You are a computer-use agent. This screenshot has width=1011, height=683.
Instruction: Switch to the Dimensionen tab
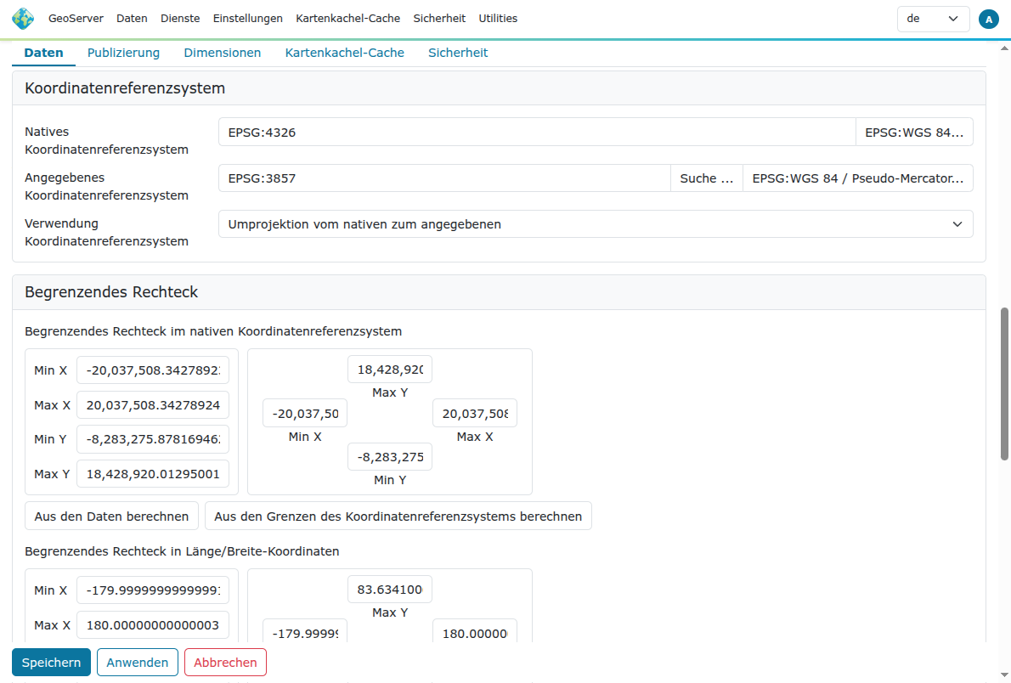point(222,52)
